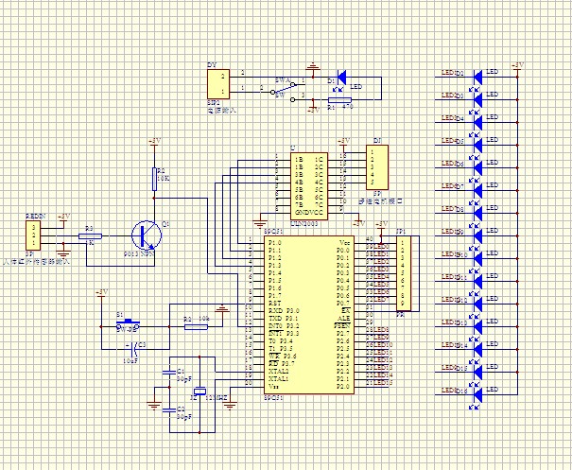Select the 89C51 microcontroller body
This screenshot has width=572, height=470.
point(309,315)
